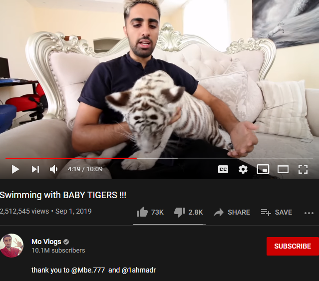319x281 pixels.
Task: Open the three-dot more actions menu
Action: point(309,213)
